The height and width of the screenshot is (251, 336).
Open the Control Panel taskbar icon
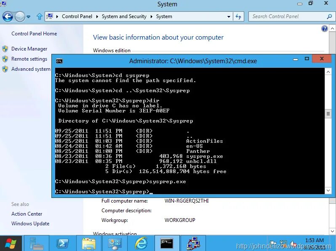point(115,243)
